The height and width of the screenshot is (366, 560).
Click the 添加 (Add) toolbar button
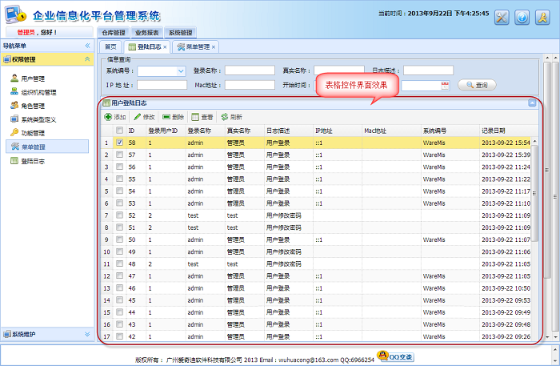click(x=116, y=117)
